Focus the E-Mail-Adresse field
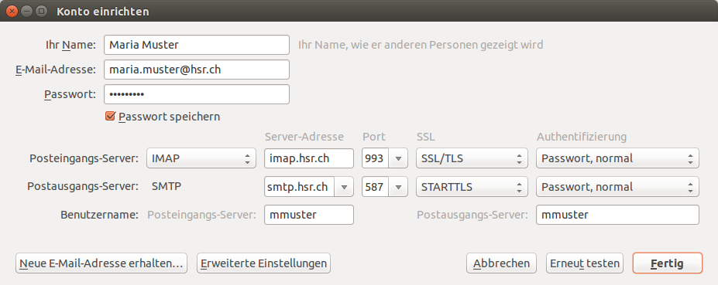Image resolution: width=718 pixels, height=285 pixels. pyautogui.click(x=197, y=70)
